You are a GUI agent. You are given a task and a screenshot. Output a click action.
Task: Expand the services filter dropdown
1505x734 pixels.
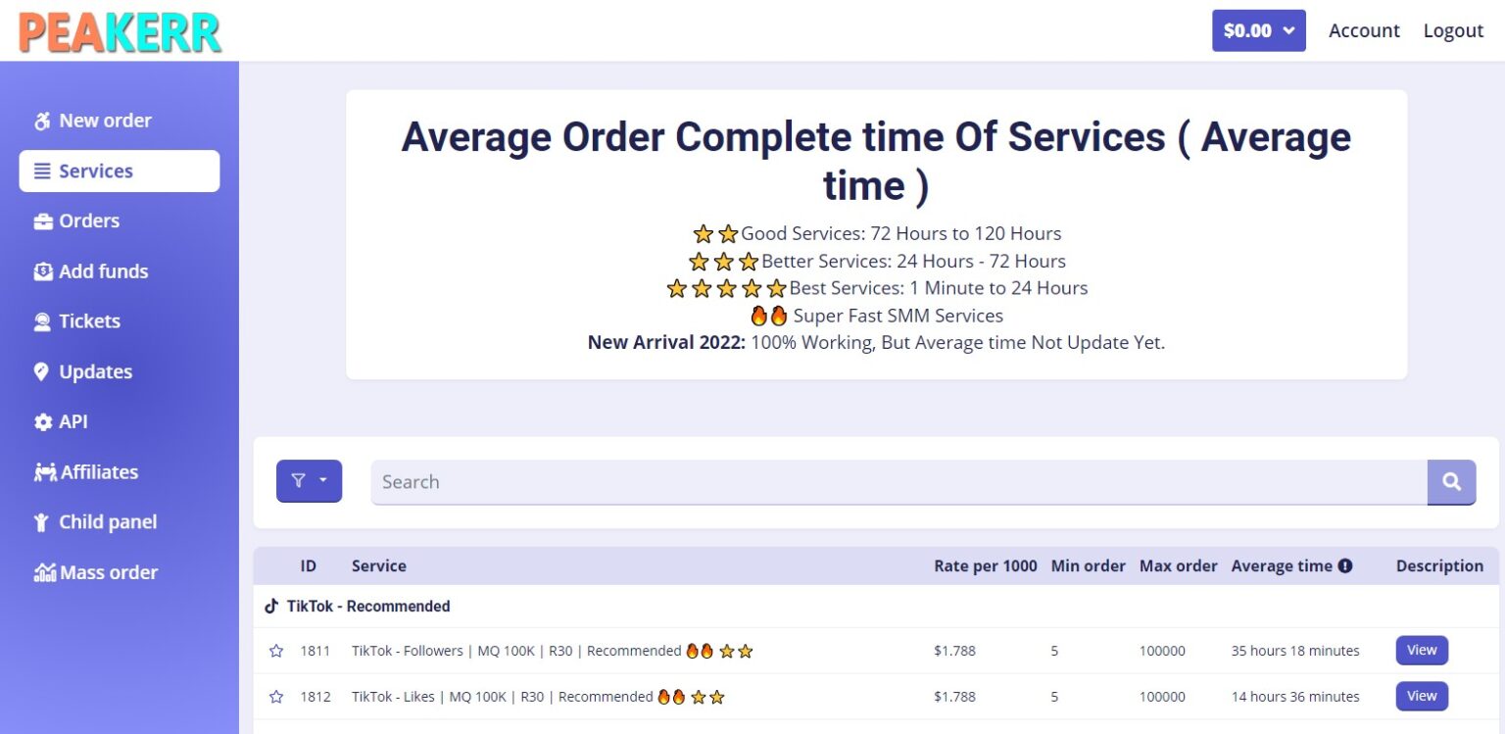309,481
